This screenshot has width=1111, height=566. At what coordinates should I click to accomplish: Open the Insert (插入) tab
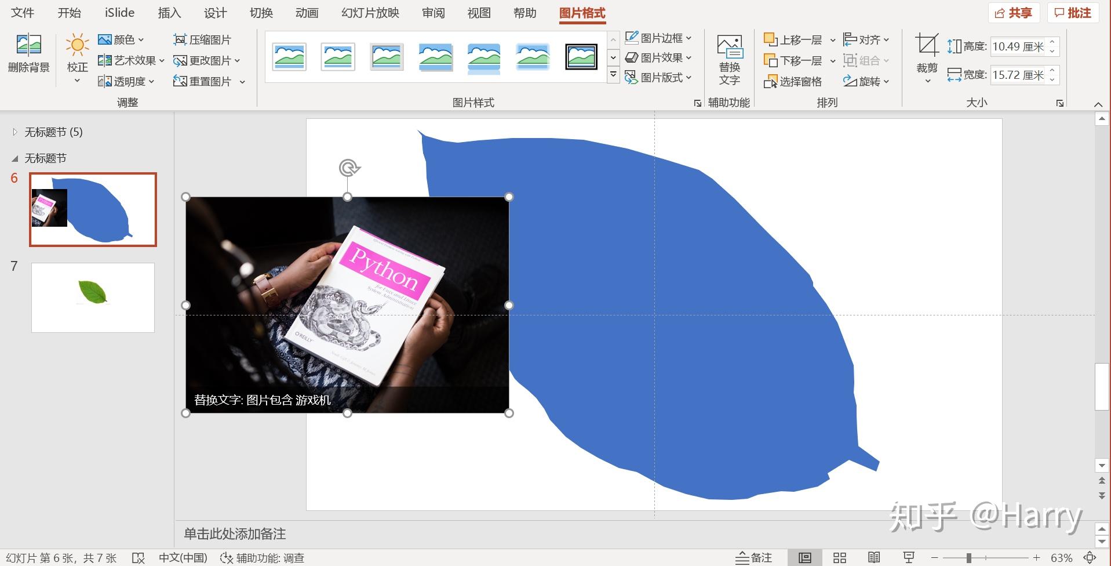point(169,13)
